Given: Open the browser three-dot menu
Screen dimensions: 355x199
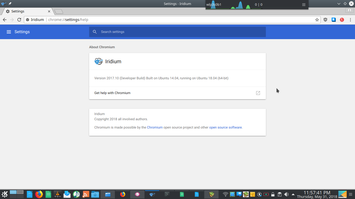Looking at the screenshot, I should click(350, 20).
